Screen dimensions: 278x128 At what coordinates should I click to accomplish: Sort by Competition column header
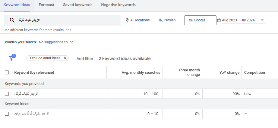point(254,72)
